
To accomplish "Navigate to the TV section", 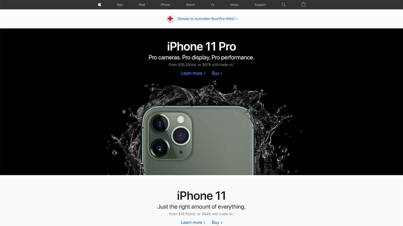I will pos(213,5).
